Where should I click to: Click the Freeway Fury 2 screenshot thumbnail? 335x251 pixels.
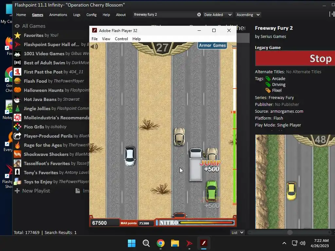point(295,182)
